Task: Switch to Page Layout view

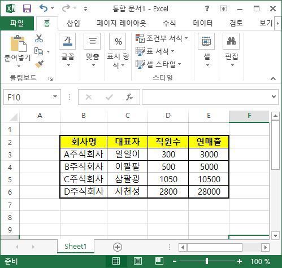Action: click(138, 261)
